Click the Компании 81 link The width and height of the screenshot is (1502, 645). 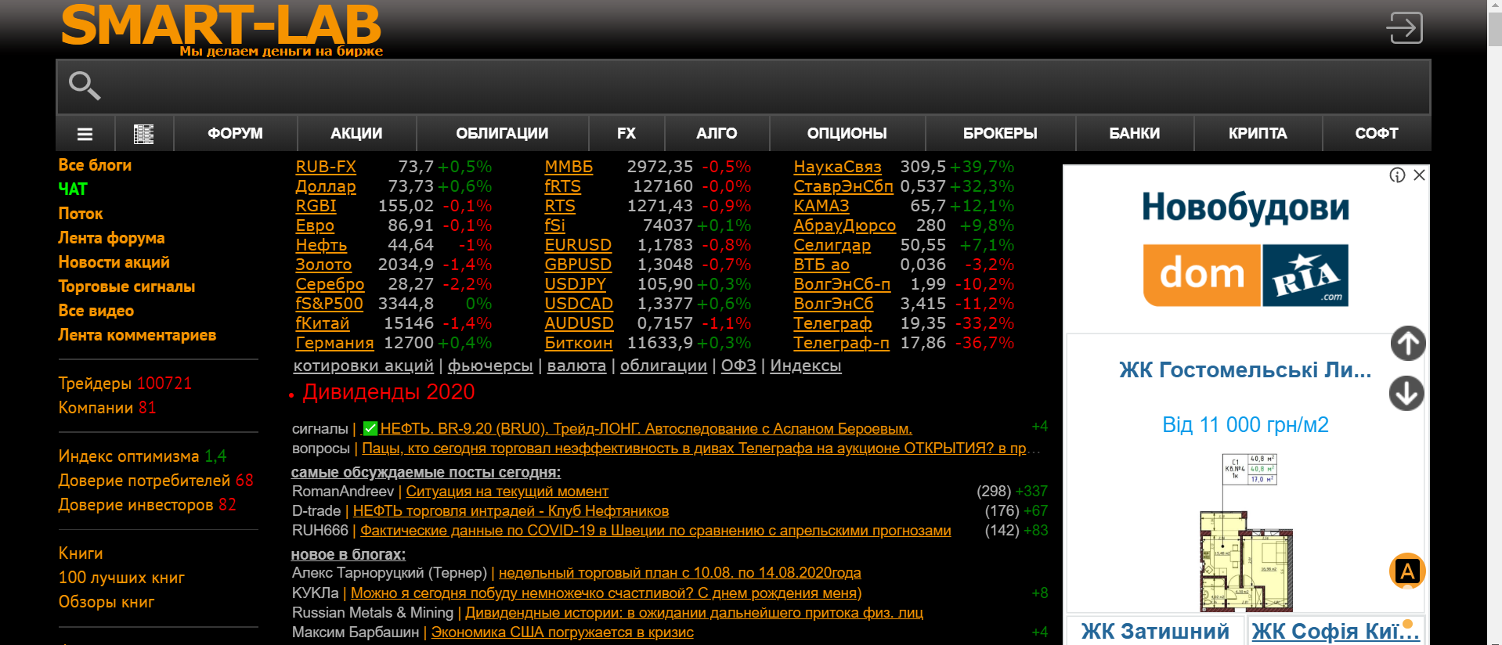(107, 408)
